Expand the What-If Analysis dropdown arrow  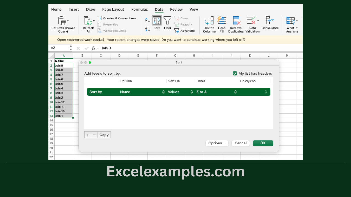(x=297, y=21)
